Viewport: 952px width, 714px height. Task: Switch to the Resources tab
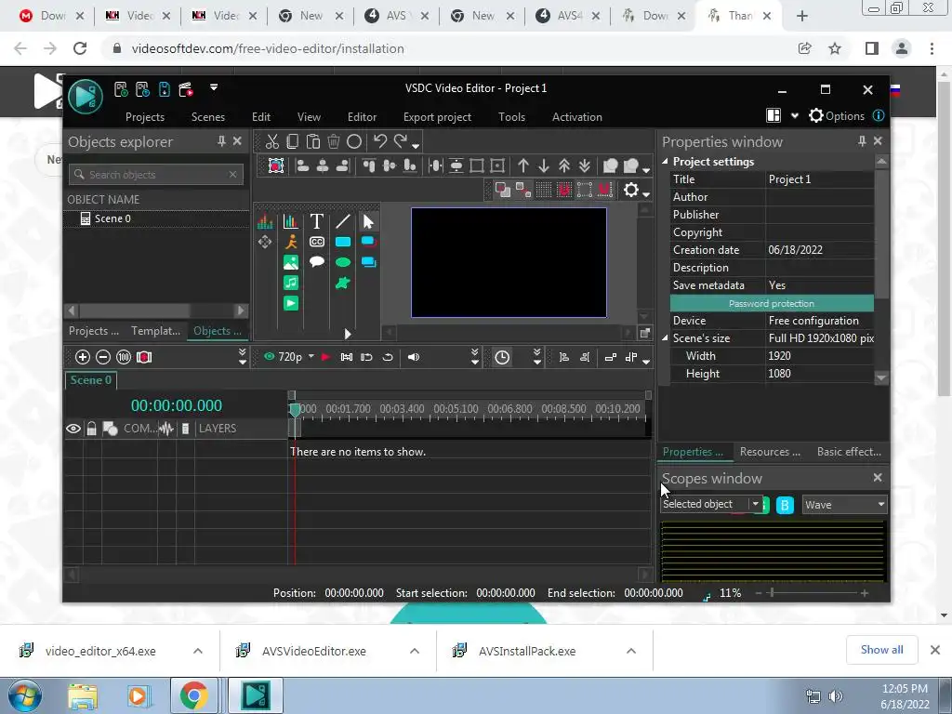[770, 452]
